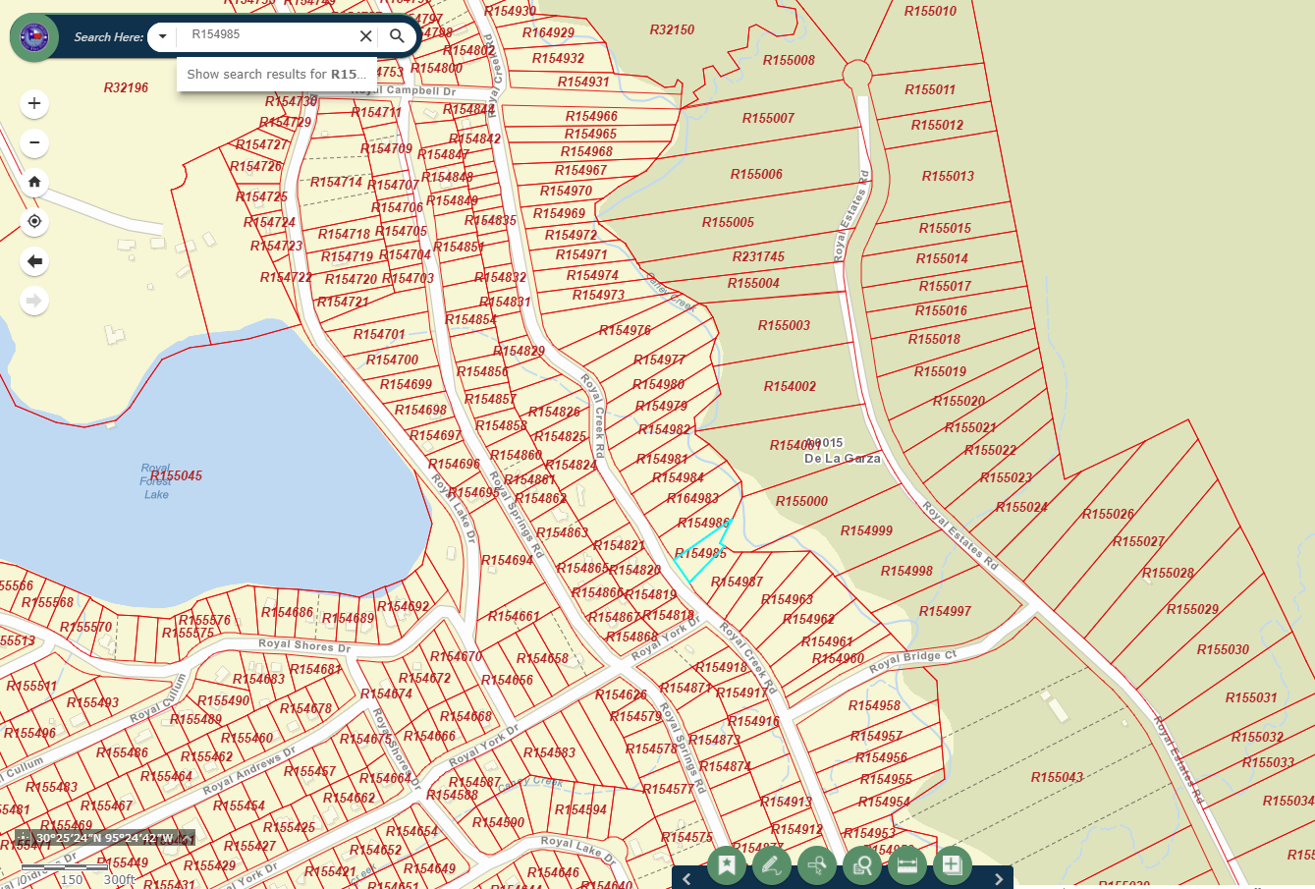Image resolution: width=1315 pixels, height=889 pixels.
Task: Open the Add Data layers tool
Action: click(952, 865)
